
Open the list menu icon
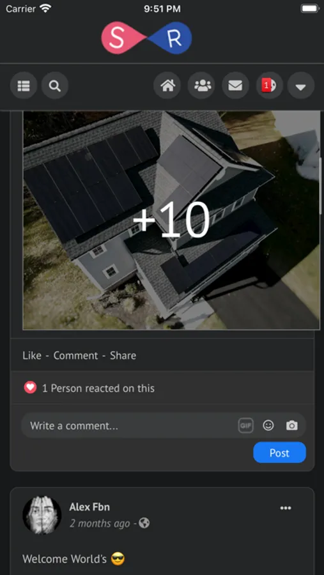coord(24,86)
